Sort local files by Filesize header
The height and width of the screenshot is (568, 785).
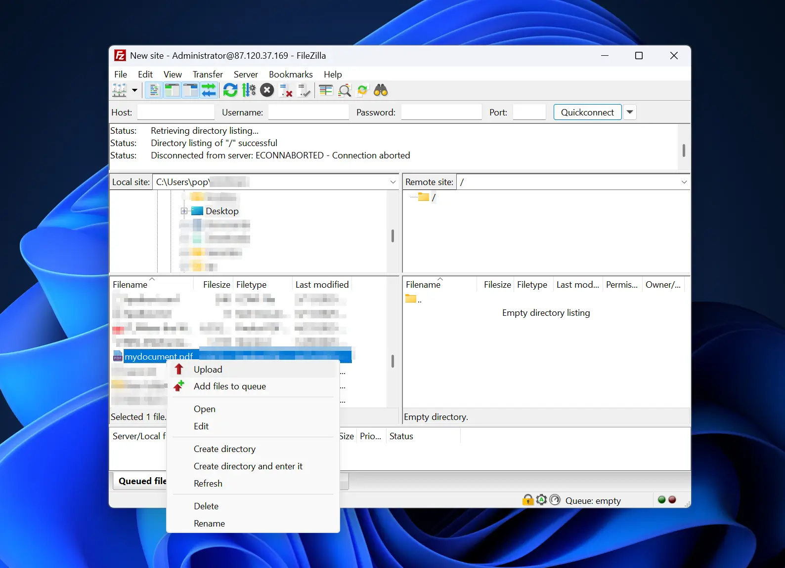[214, 285]
